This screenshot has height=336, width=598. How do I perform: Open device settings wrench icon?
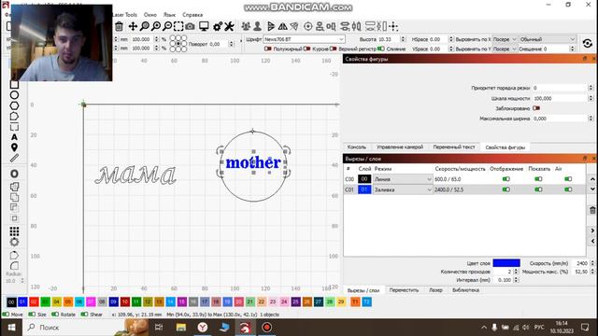(x=229, y=26)
